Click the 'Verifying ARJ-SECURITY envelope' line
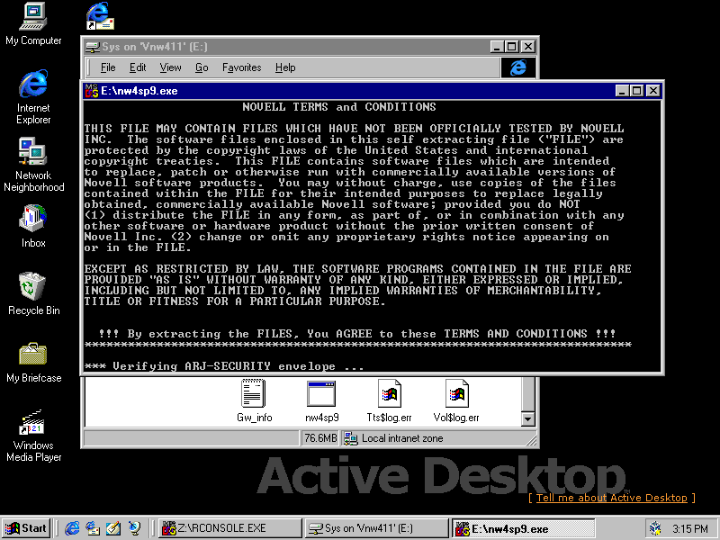The width and height of the screenshot is (720, 540). coord(224,366)
